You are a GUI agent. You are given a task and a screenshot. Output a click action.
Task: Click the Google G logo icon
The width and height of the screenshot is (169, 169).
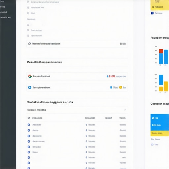click(x=30, y=76)
